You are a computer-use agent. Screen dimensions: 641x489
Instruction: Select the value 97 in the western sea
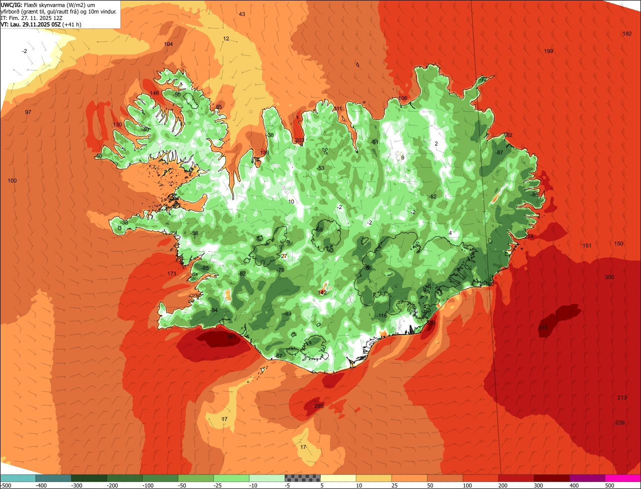click(28, 112)
